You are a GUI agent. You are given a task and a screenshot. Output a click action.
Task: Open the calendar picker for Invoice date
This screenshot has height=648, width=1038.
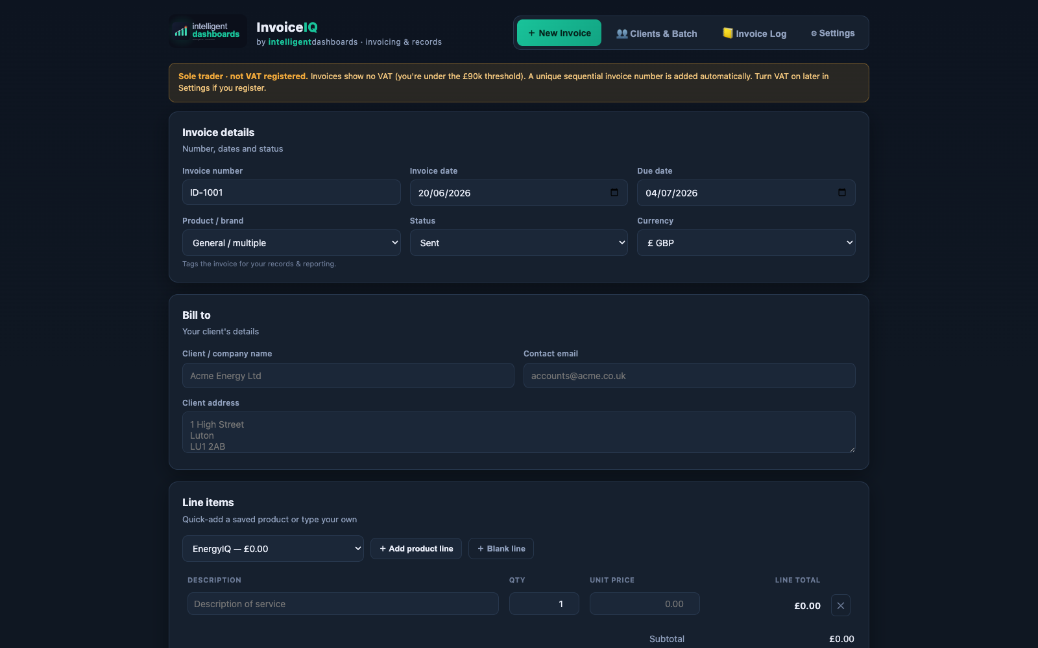tap(614, 192)
